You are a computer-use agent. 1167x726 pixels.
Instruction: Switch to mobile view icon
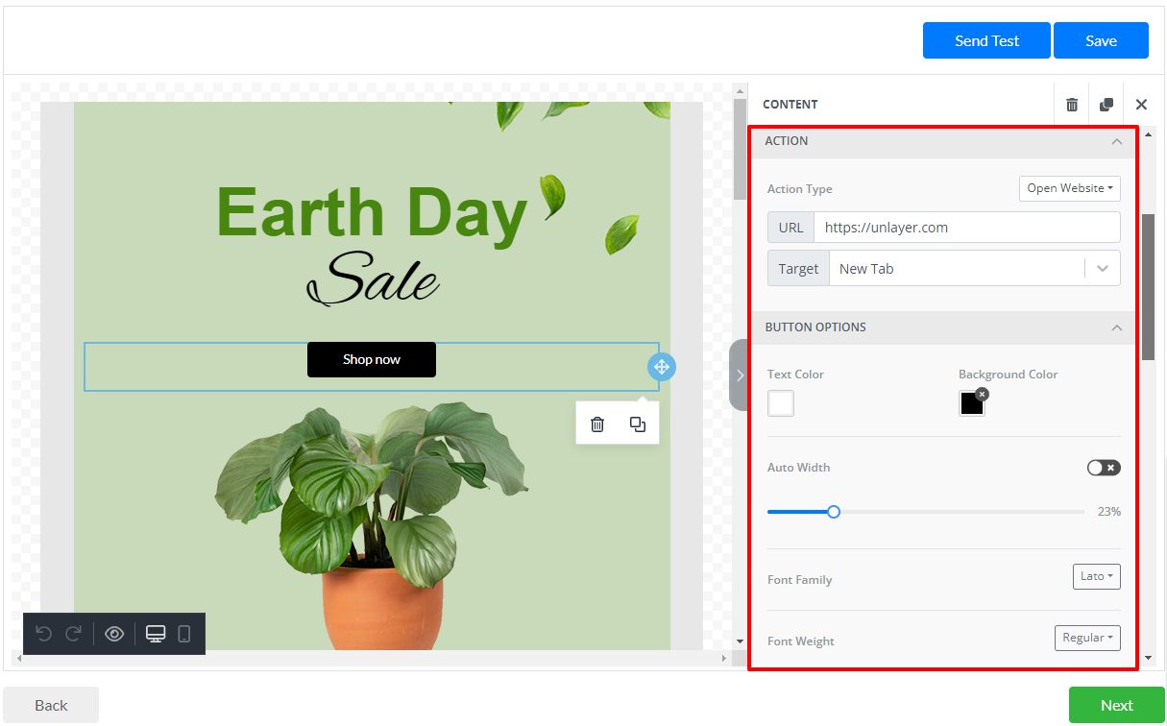point(184,634)
